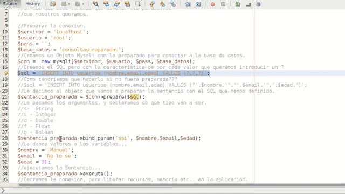Click the '//d - Double' comment line
Screen dimensions: 345x194
coord(36,121)
